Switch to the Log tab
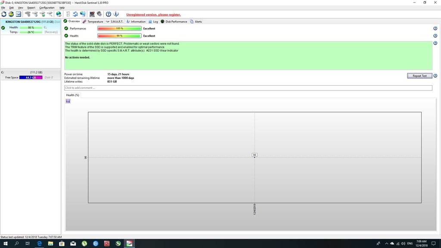Screen dimensions: 441x248 pos(153,22)
